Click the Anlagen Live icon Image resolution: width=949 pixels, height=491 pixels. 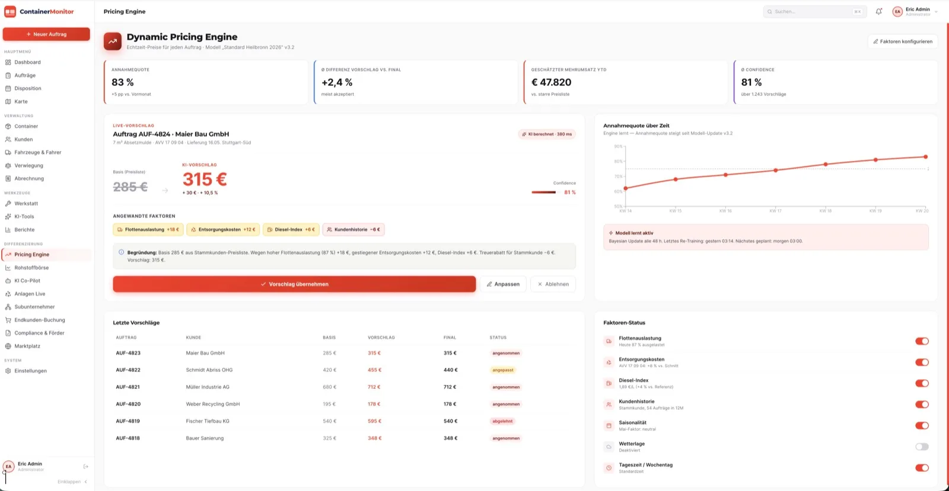8,294
